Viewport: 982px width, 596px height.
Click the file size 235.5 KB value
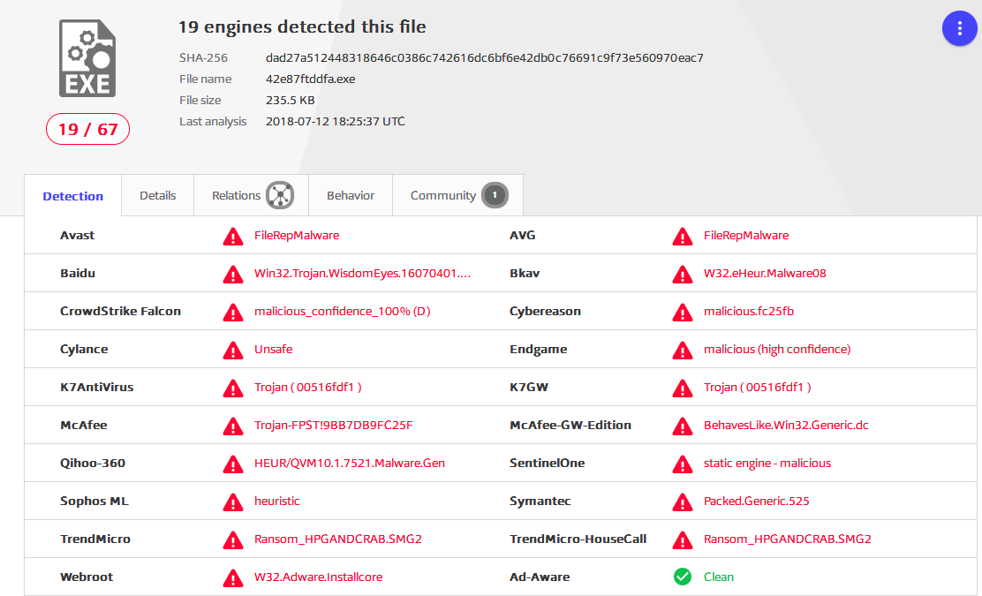tap(290, 100)
